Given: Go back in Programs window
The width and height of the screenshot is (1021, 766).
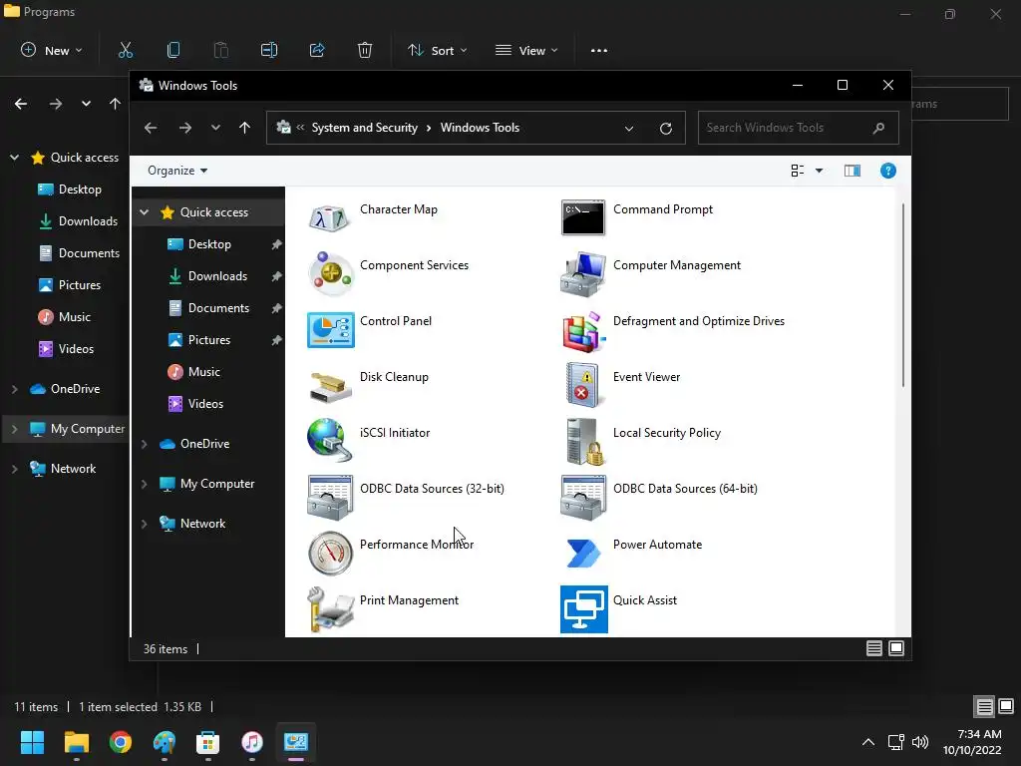Looking at the screenshot, I should click(x=21, y=104).
